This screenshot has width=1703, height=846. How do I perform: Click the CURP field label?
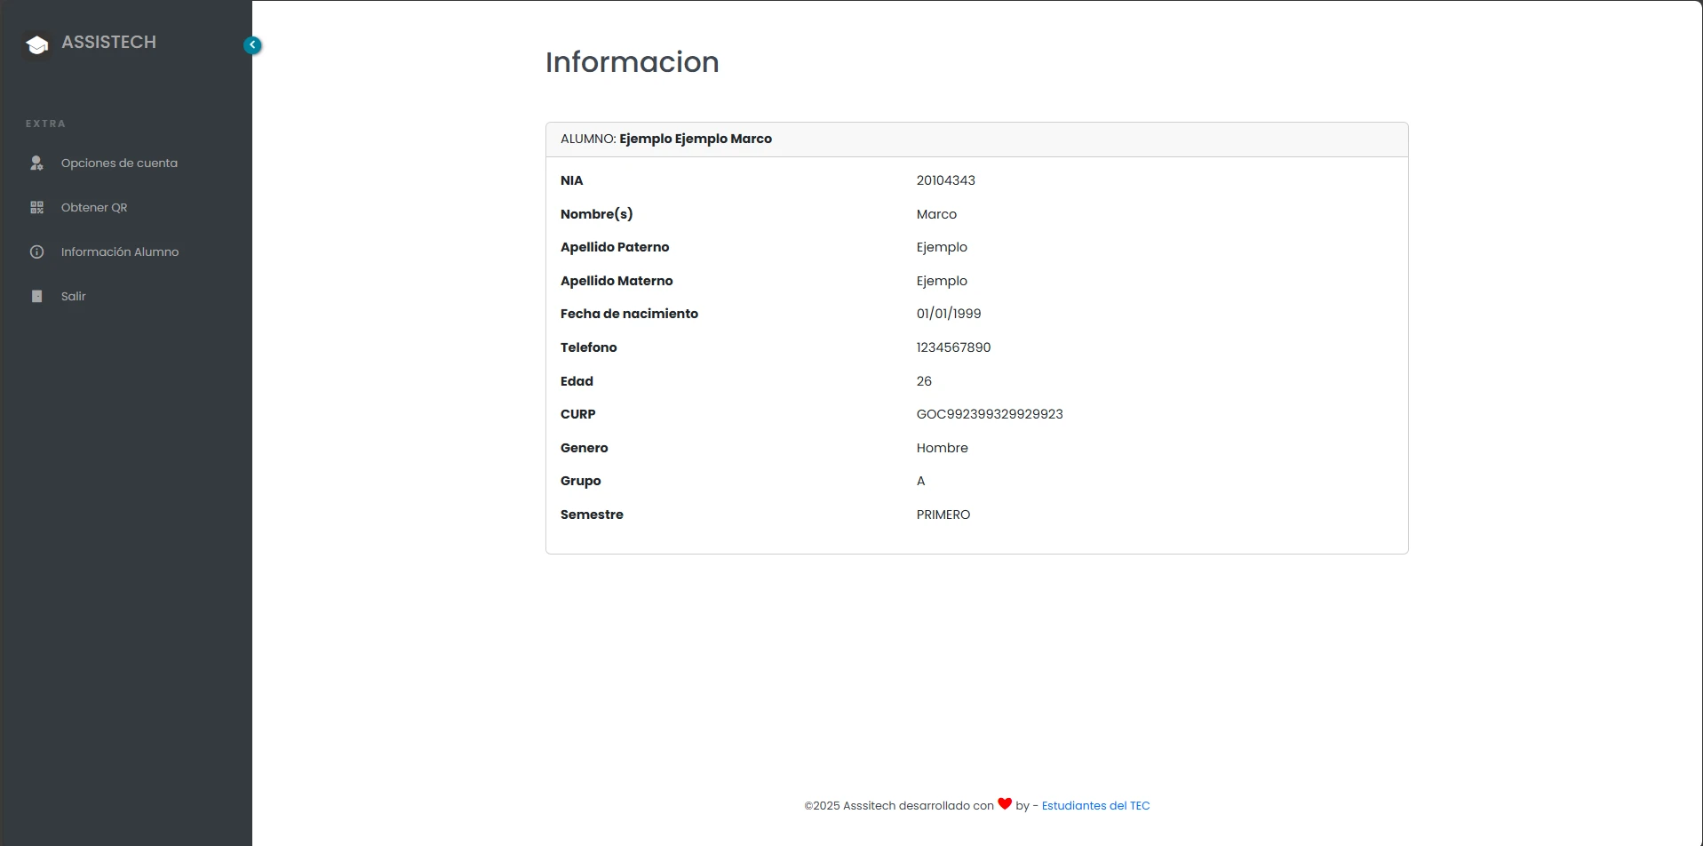[577, 414]
